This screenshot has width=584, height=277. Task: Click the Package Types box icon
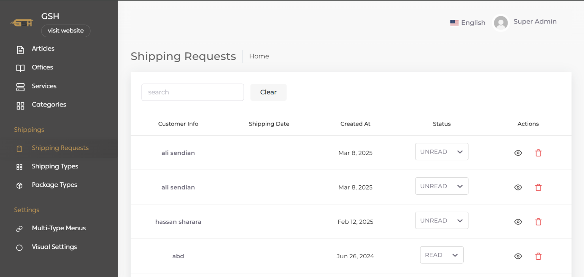tap(19, 186)
